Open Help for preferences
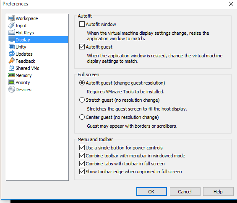The image size is (237, 203). point(218,192)
